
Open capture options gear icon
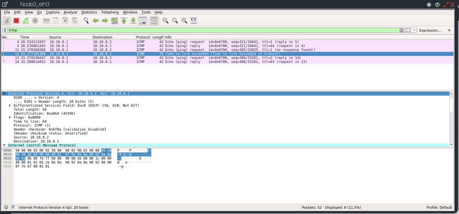[35, 21]
